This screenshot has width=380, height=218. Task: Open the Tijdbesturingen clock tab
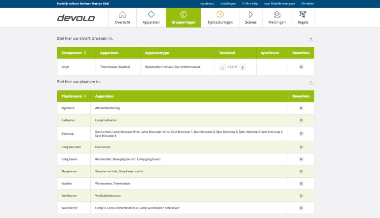point(220,18)
